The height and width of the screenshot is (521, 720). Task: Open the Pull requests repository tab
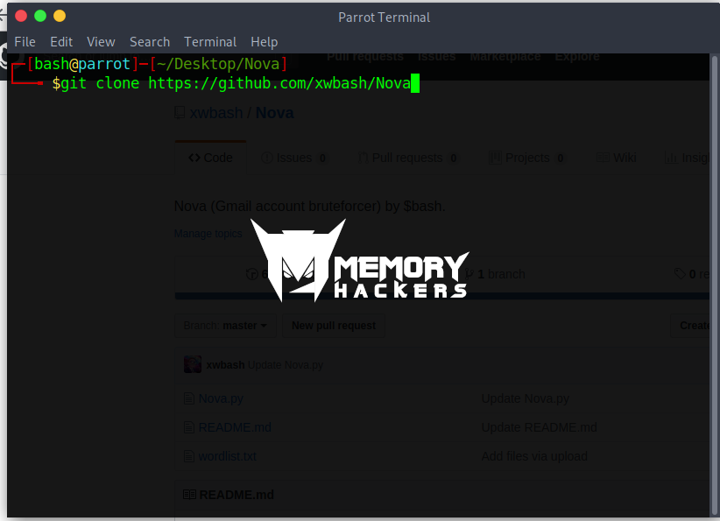click(x=408, y=158)
